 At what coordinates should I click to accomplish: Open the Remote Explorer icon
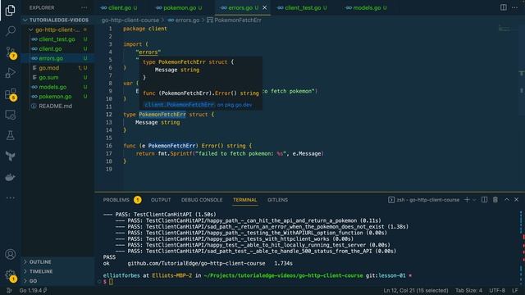[10, 115]
